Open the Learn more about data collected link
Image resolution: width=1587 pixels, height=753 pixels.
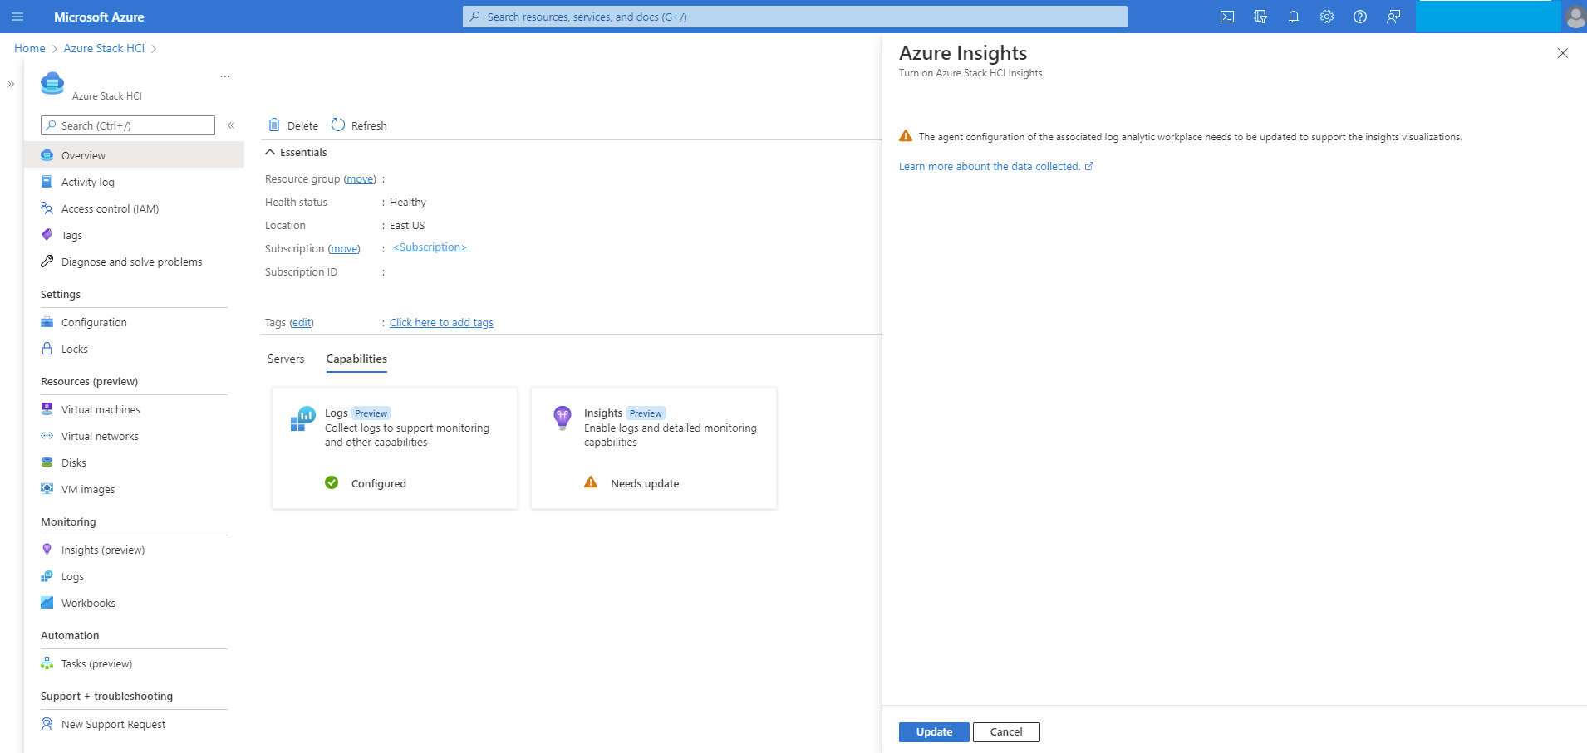(x=990, y=167)
